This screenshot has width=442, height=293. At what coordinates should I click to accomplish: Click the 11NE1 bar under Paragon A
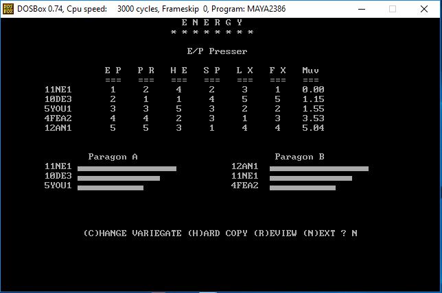(x=127, y=168)
